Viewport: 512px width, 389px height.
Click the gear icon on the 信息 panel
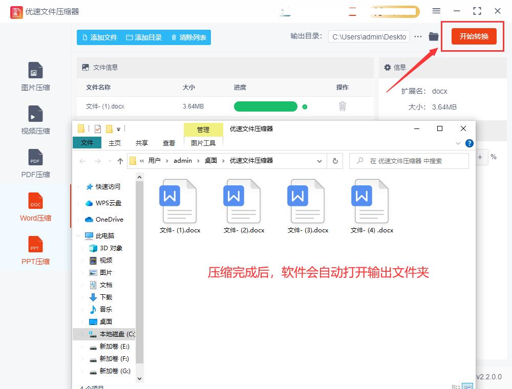[x=388, y=68]
